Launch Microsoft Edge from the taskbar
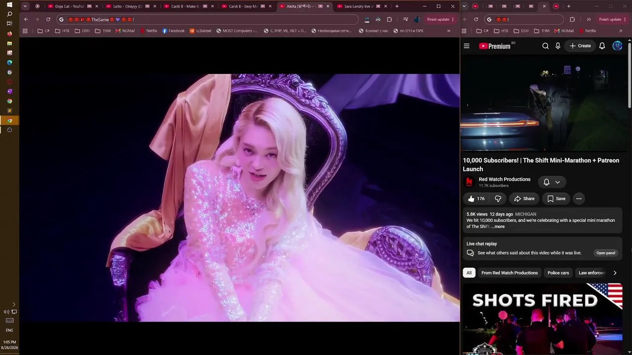This screenshot has width=632, height=355. click(x=9, y=63)
